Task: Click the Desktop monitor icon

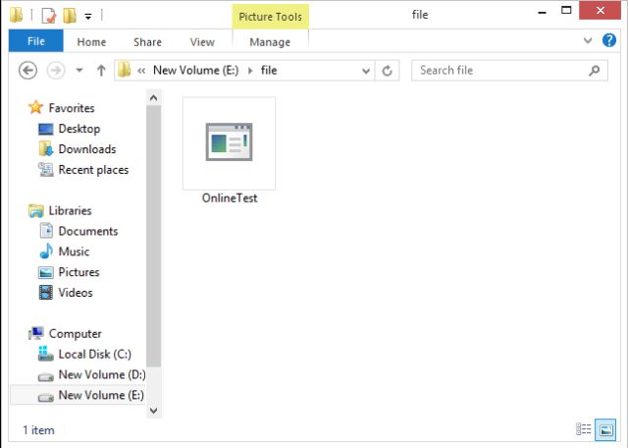Action: point(46,129)
